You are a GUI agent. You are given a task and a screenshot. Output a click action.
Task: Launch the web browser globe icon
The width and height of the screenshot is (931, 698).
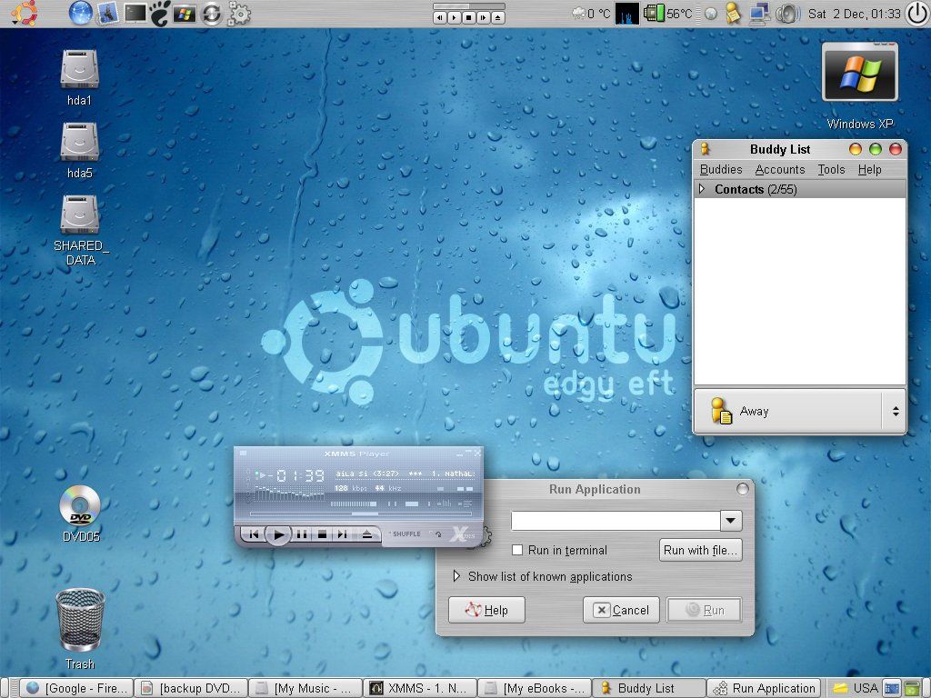[81, 13]
